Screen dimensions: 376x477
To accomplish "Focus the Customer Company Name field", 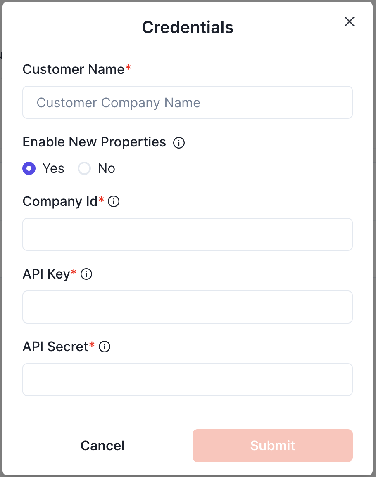I will 188,102.
